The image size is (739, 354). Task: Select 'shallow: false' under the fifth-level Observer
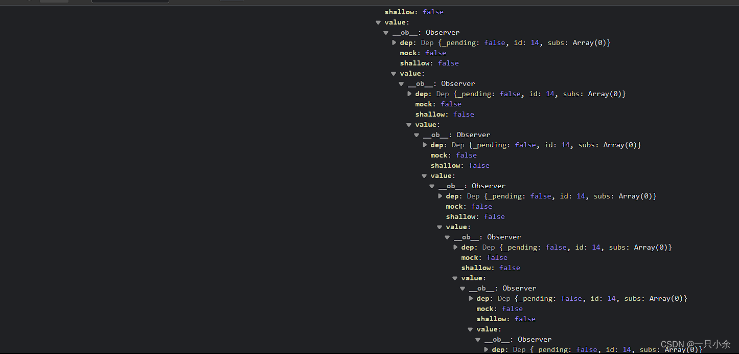point(491,268)
